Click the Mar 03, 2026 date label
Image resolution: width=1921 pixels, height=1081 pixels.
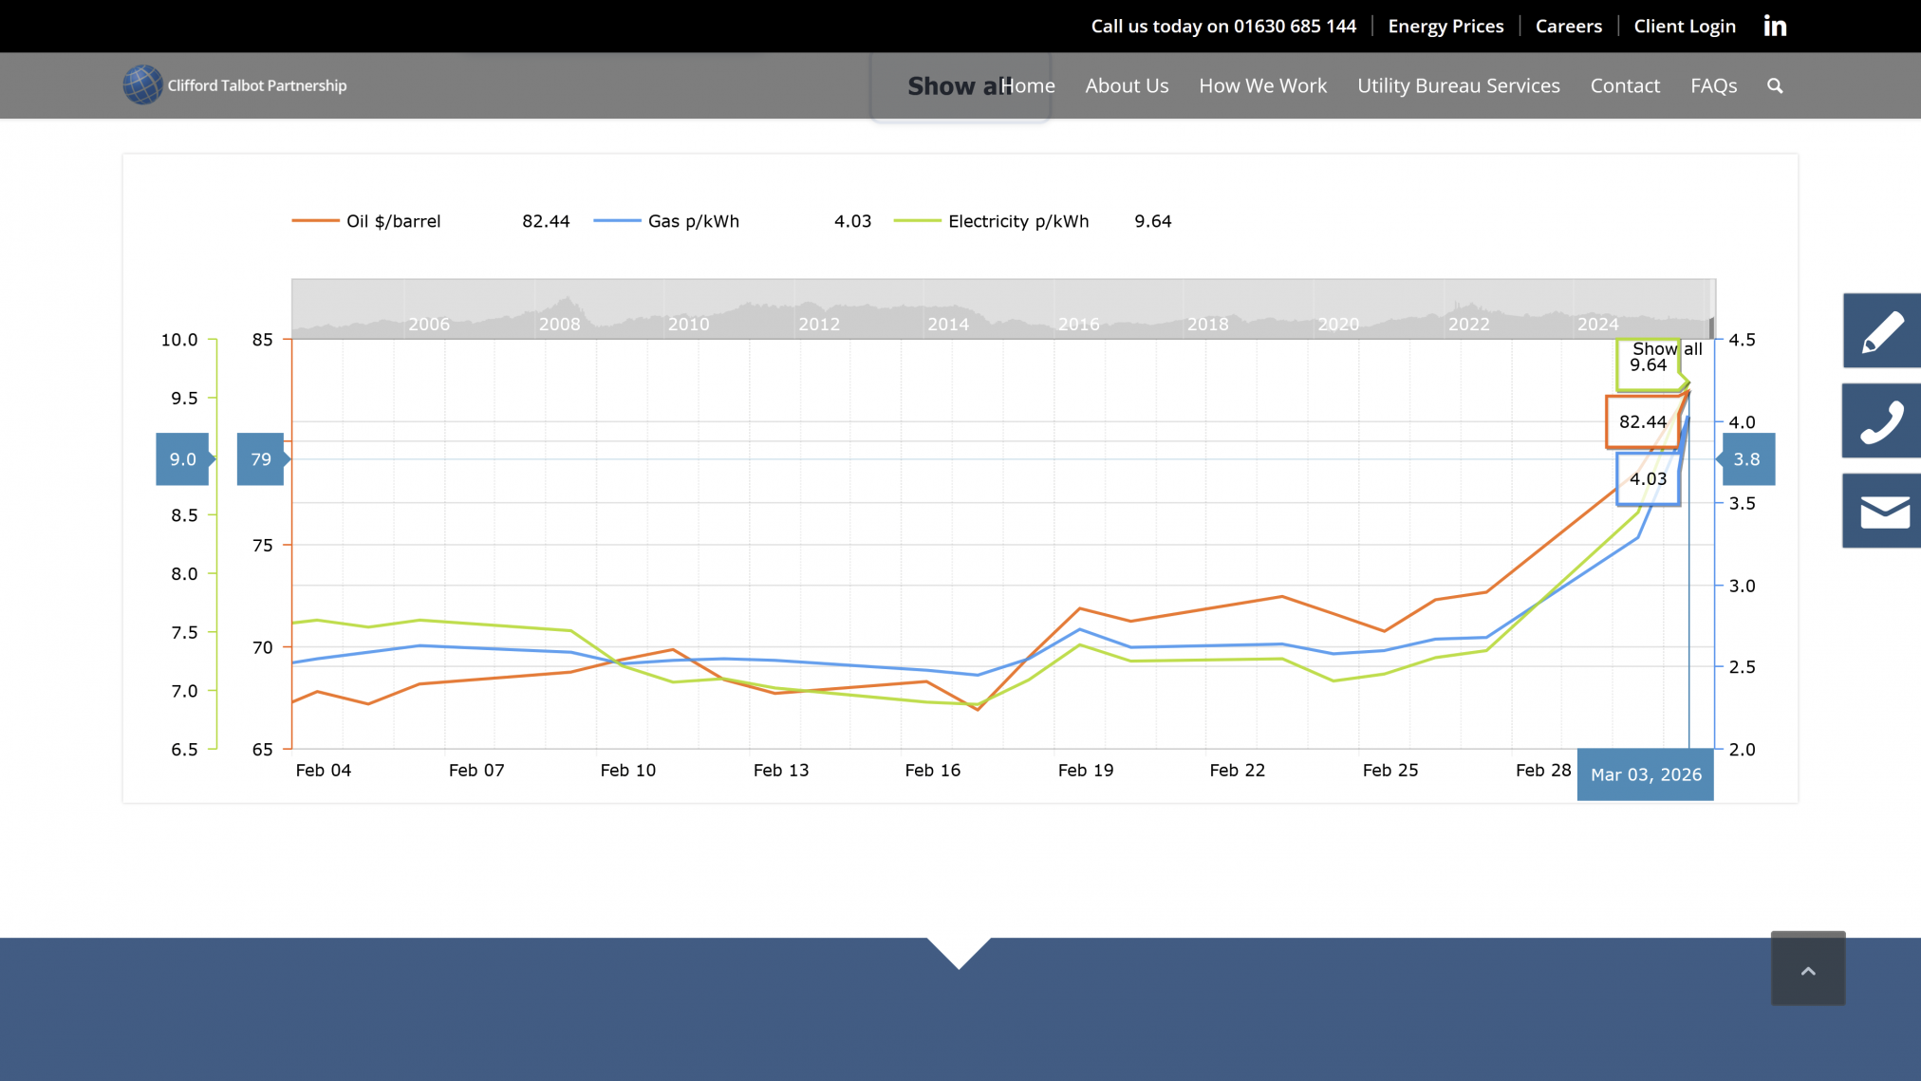(1645, 773)
